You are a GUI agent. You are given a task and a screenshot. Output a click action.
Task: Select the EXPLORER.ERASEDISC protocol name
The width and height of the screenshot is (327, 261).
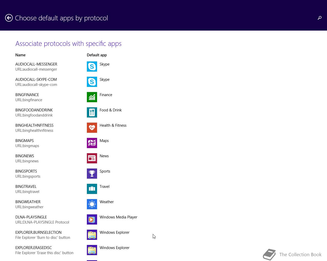pos(33,248)
